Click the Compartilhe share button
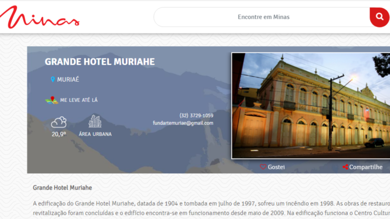Viewport: 390px width, 219px height. pyautogui.click(x=362, y=167)
